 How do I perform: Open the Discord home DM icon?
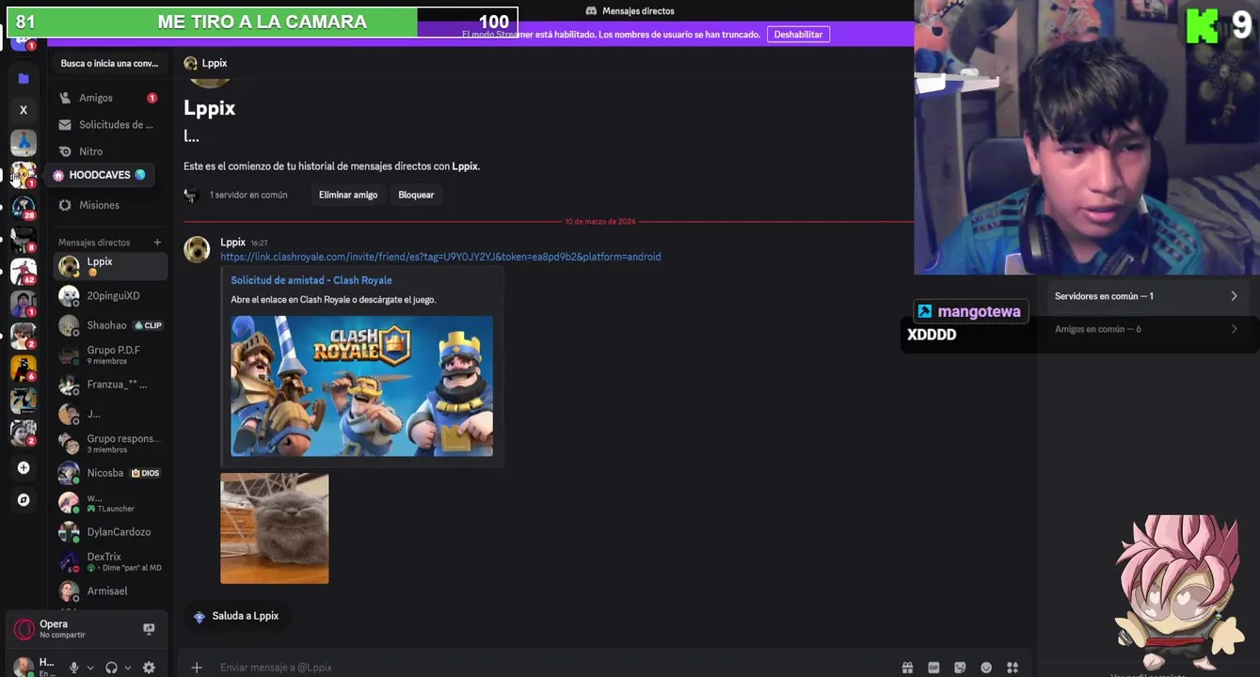(x=24, y=41)
